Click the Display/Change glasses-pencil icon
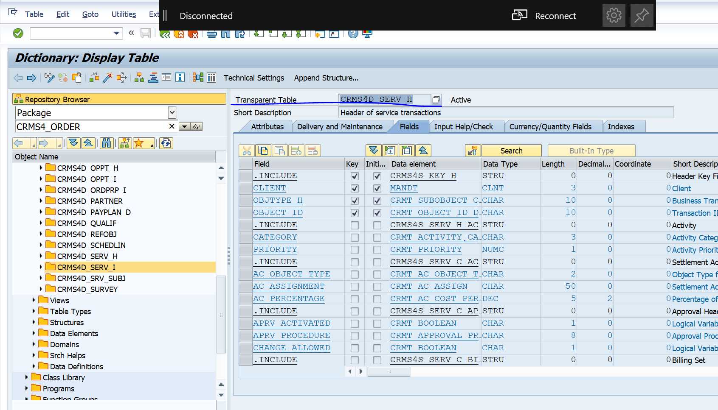The image size is (718, 410). pos(49,78)
